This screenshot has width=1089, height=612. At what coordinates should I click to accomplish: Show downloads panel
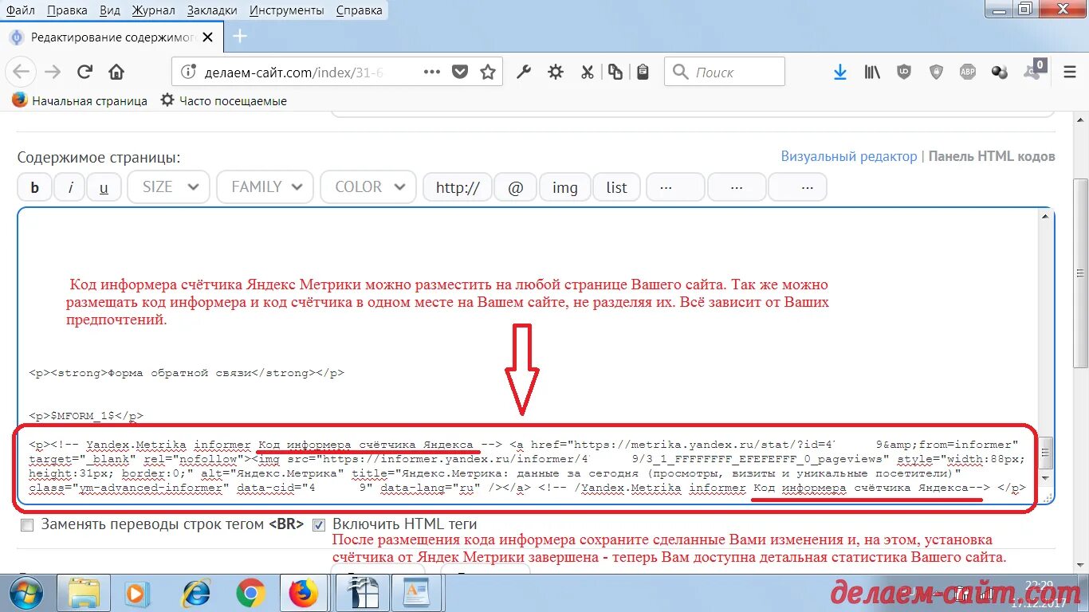[839, 73]
